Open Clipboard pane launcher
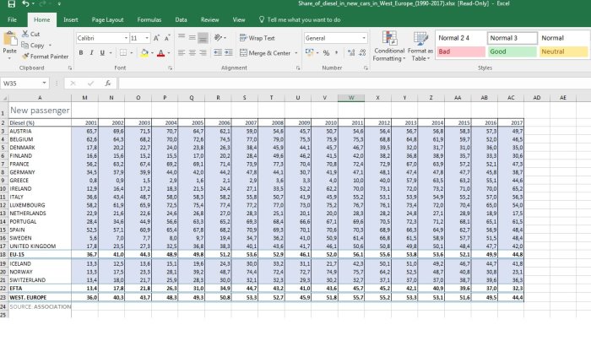Image resolution: width=591 pixels, height=357 pixels. 70,68
